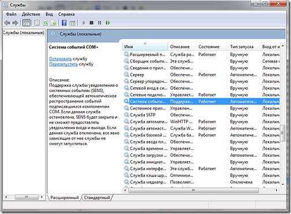Open the blue Help icon in toolbar
This screenshot has height=214, width=291.
coord(64,23)
